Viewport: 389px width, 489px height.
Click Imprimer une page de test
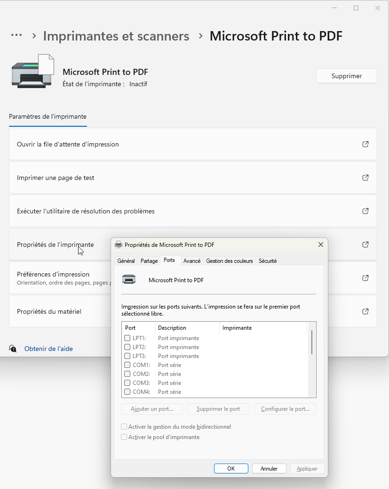[x=193, y=178]
